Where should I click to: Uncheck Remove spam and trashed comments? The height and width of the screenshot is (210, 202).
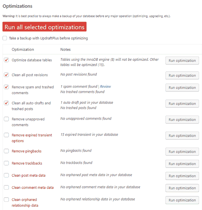coord(6,87)
